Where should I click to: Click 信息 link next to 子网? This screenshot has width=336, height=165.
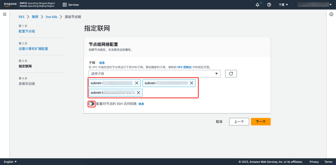(x=102, y=63)
